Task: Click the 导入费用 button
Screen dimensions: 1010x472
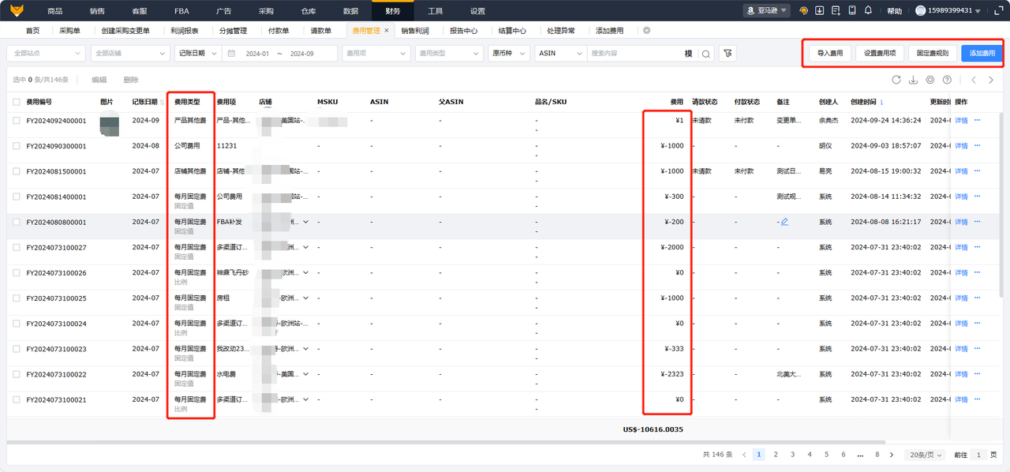Action: [829, 54]
